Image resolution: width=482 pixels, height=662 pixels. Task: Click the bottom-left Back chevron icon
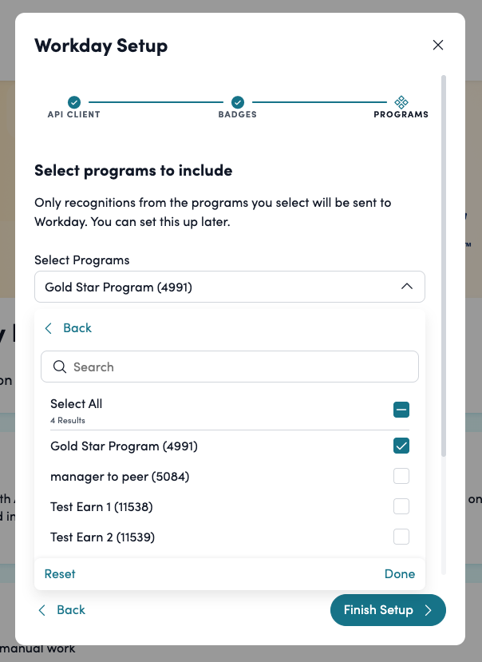(x=42, y=610)
